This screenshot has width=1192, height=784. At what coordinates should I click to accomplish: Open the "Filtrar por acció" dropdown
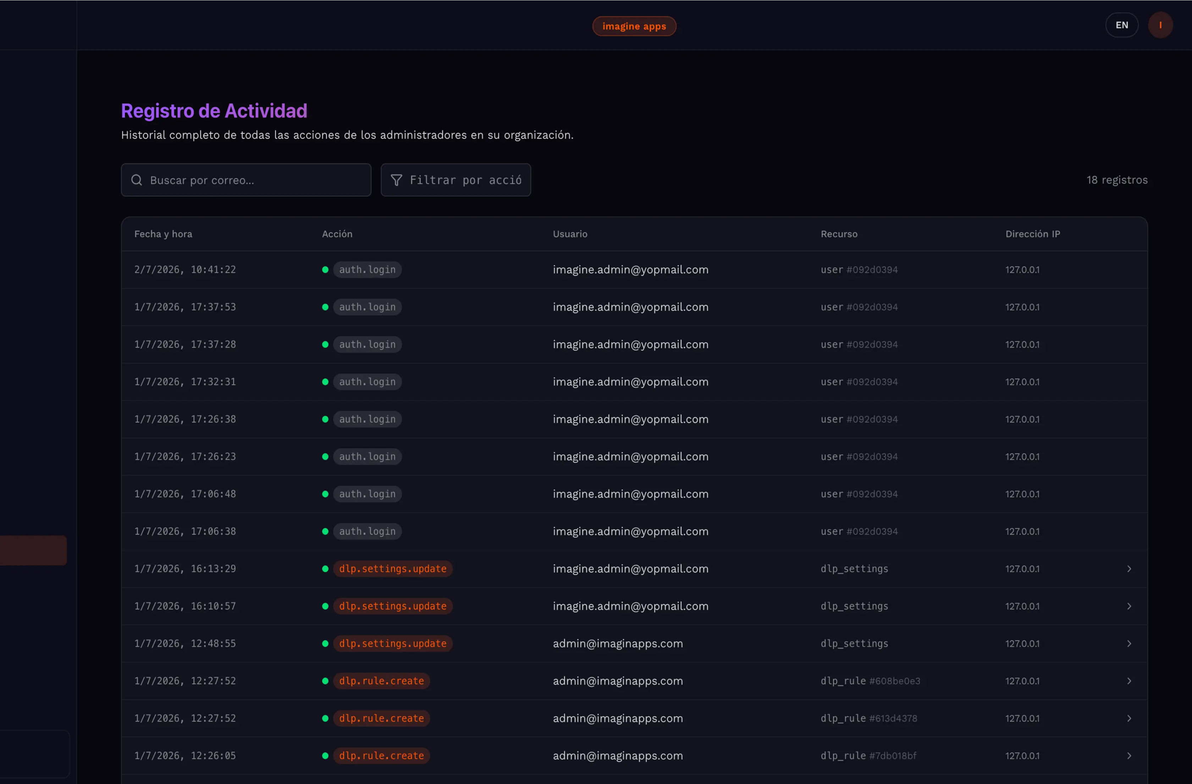[455, 180]
